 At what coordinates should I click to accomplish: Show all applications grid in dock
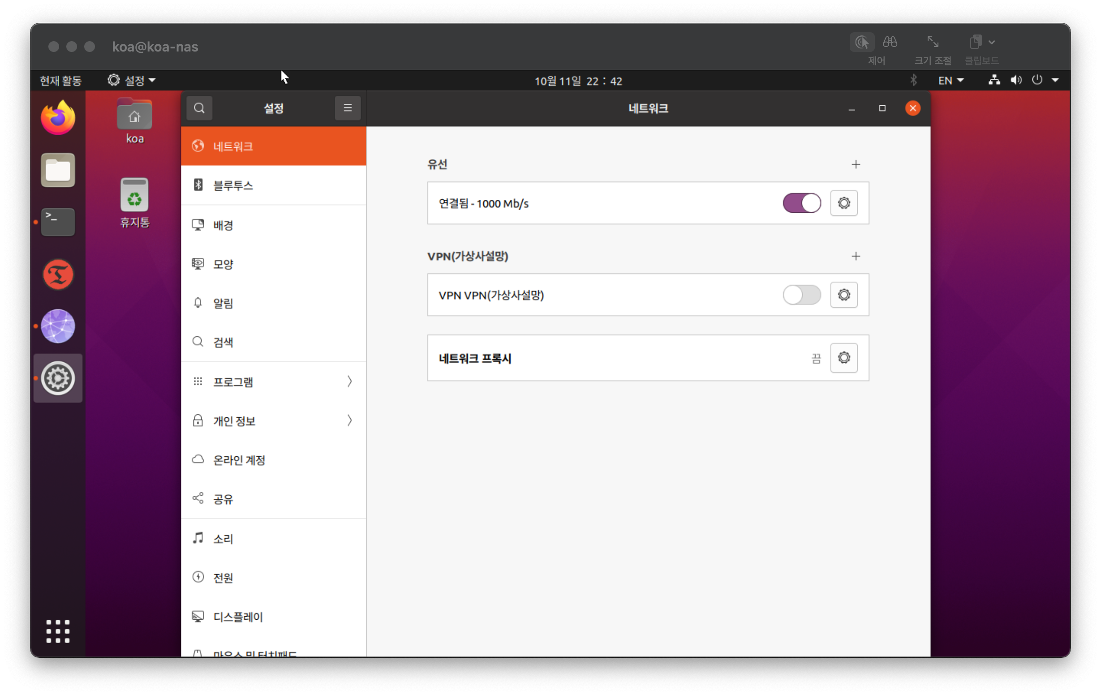point(58,631)
